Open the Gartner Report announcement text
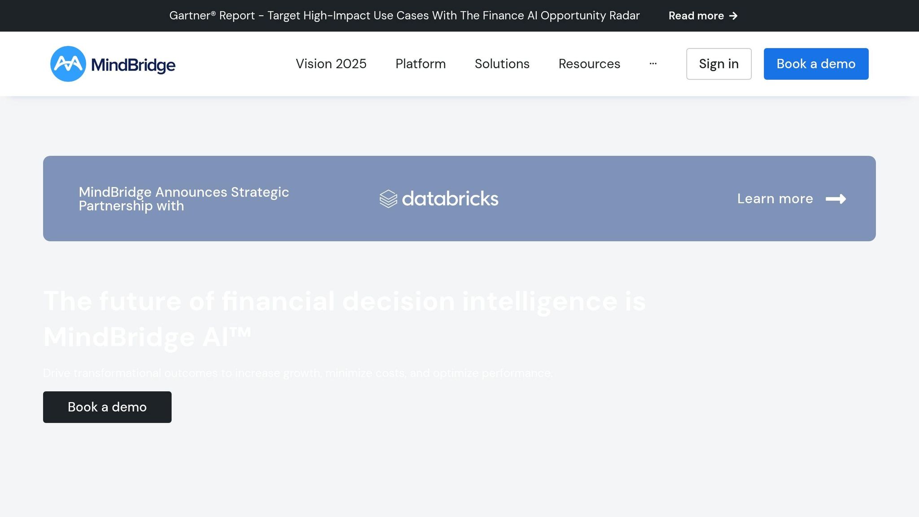 pos(404,16)
